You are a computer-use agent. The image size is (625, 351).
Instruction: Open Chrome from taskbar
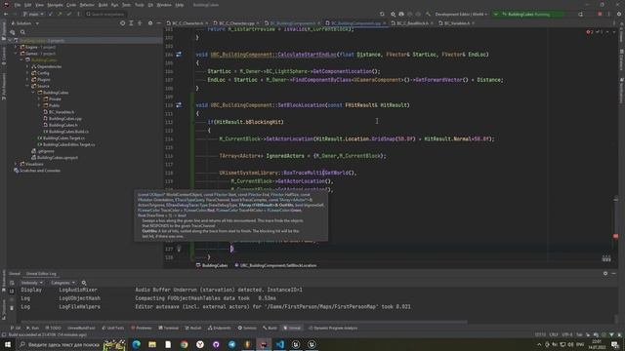[184, 344]
